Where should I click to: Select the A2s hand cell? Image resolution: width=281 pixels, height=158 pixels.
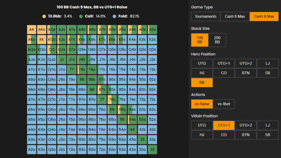[152, 29]
